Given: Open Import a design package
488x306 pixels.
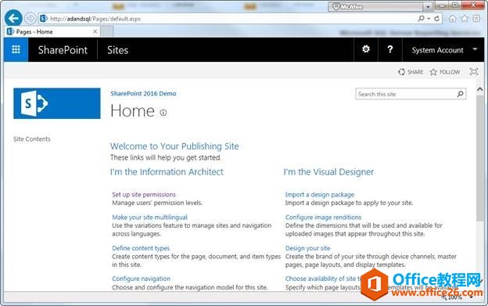Looking at the screenshot, I should click(x=320, y=194).
